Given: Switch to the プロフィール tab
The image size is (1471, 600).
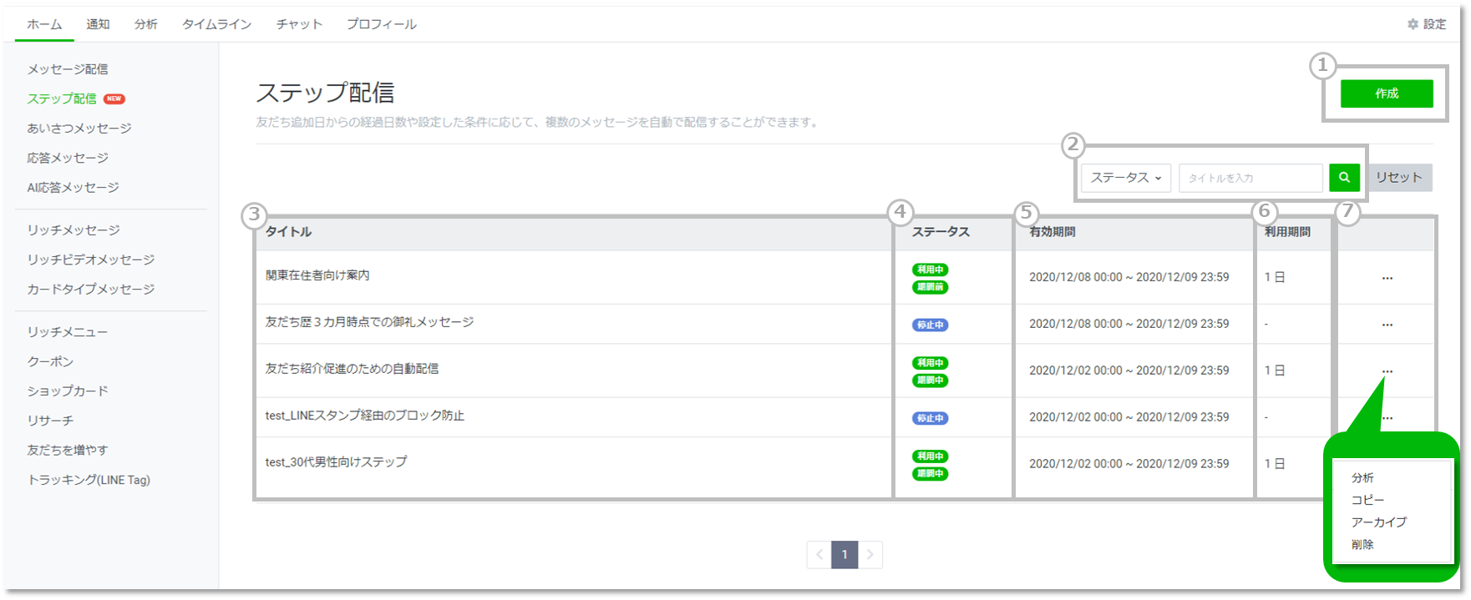Looking at the screenshot, I should [x=382, y=24].
